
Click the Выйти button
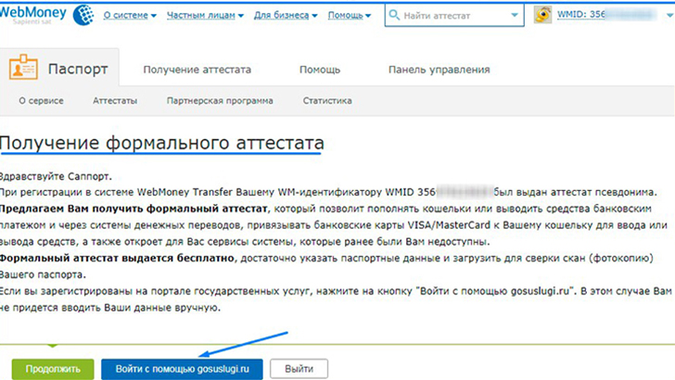[x=299, y=369]
